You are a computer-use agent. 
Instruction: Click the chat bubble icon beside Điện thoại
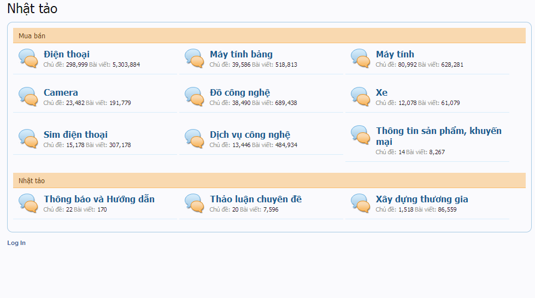(28, 58)
